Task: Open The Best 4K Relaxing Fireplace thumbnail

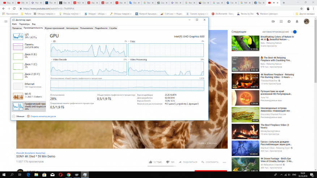Action: pos(245,64)
